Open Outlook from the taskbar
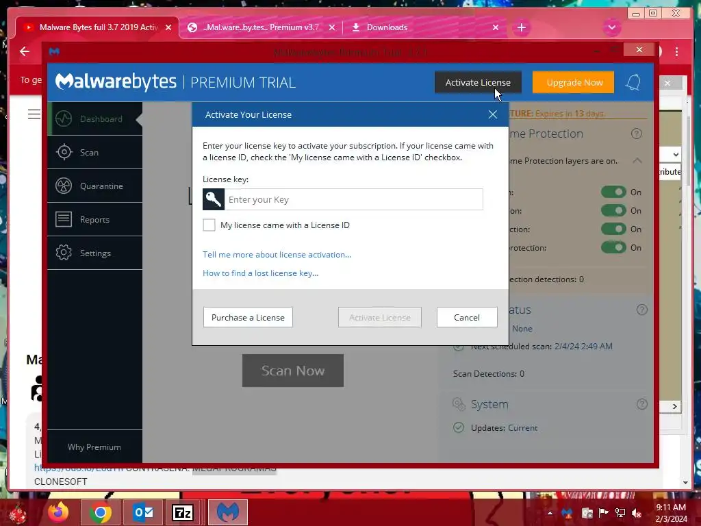This screenshot has width=701, height=526. pyautogui.click(x=144, y=512)
